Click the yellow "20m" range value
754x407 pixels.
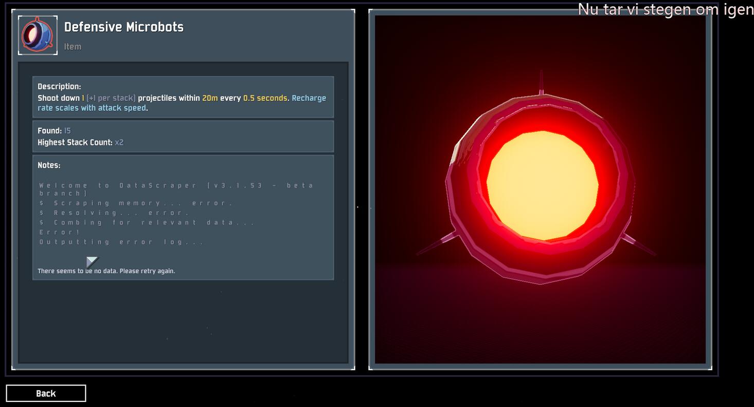[210, 98]
